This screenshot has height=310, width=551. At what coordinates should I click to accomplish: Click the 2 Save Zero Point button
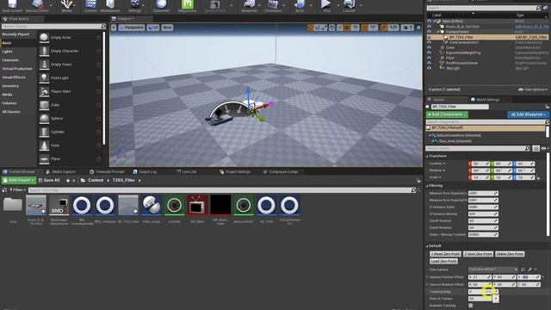tap(478, 254)
